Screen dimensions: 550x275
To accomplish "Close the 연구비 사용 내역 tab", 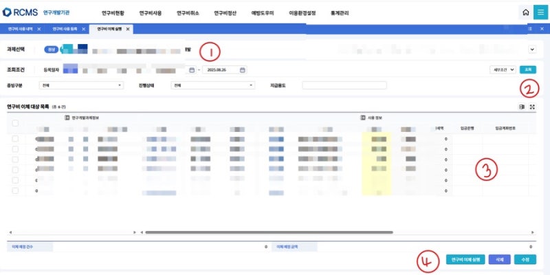I will (39, 29).
